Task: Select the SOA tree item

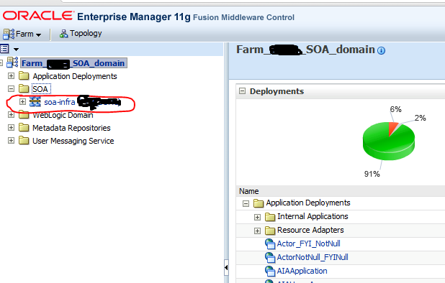Action: tap(40, 89)
